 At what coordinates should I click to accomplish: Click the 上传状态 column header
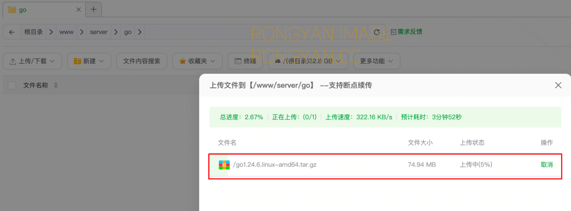coord(472,143)
